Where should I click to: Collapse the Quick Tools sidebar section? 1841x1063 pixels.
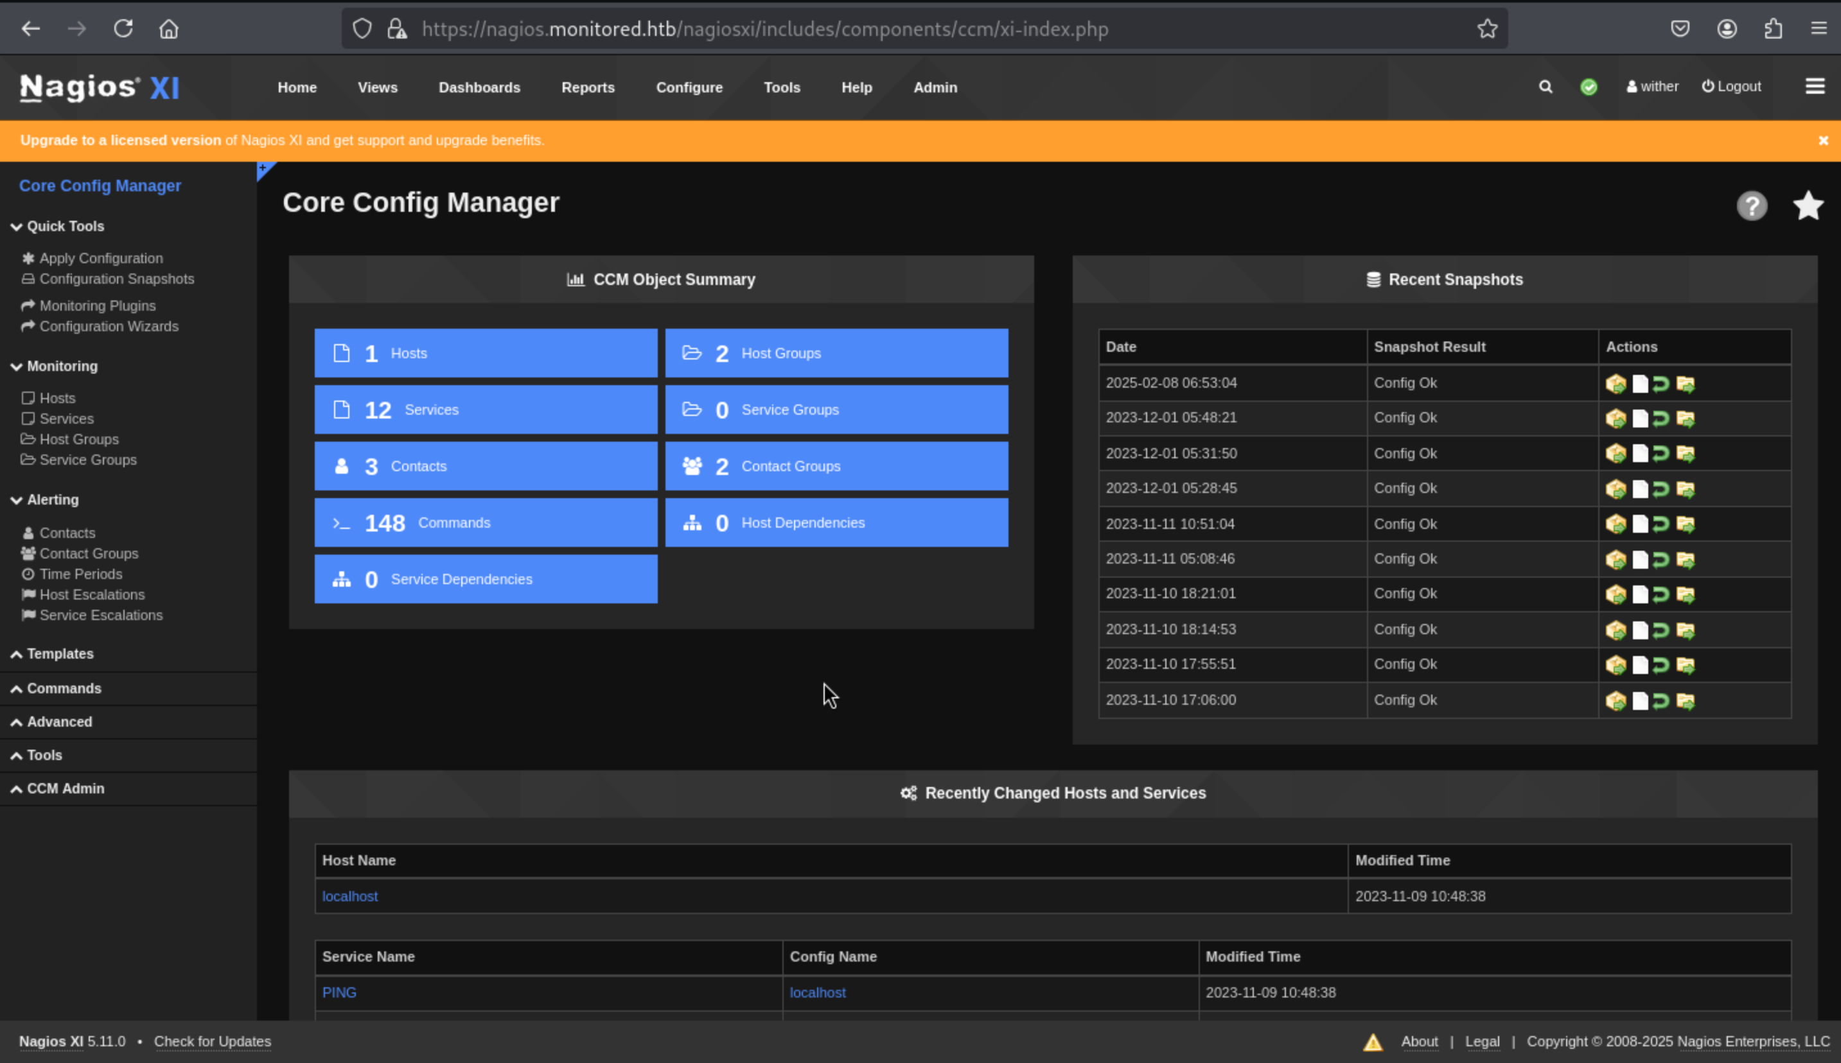tap(65, 227)
